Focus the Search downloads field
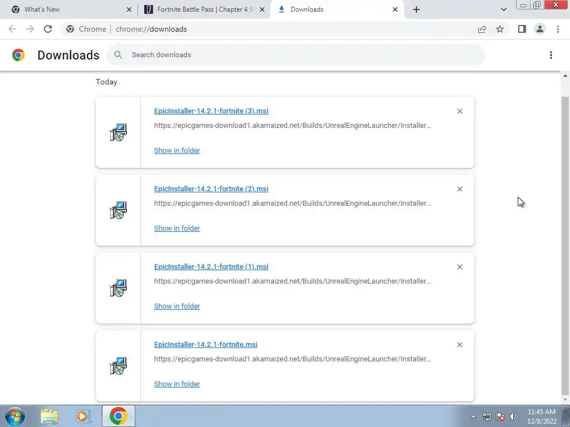The image size is (570, 427). (x=296, y=55)
